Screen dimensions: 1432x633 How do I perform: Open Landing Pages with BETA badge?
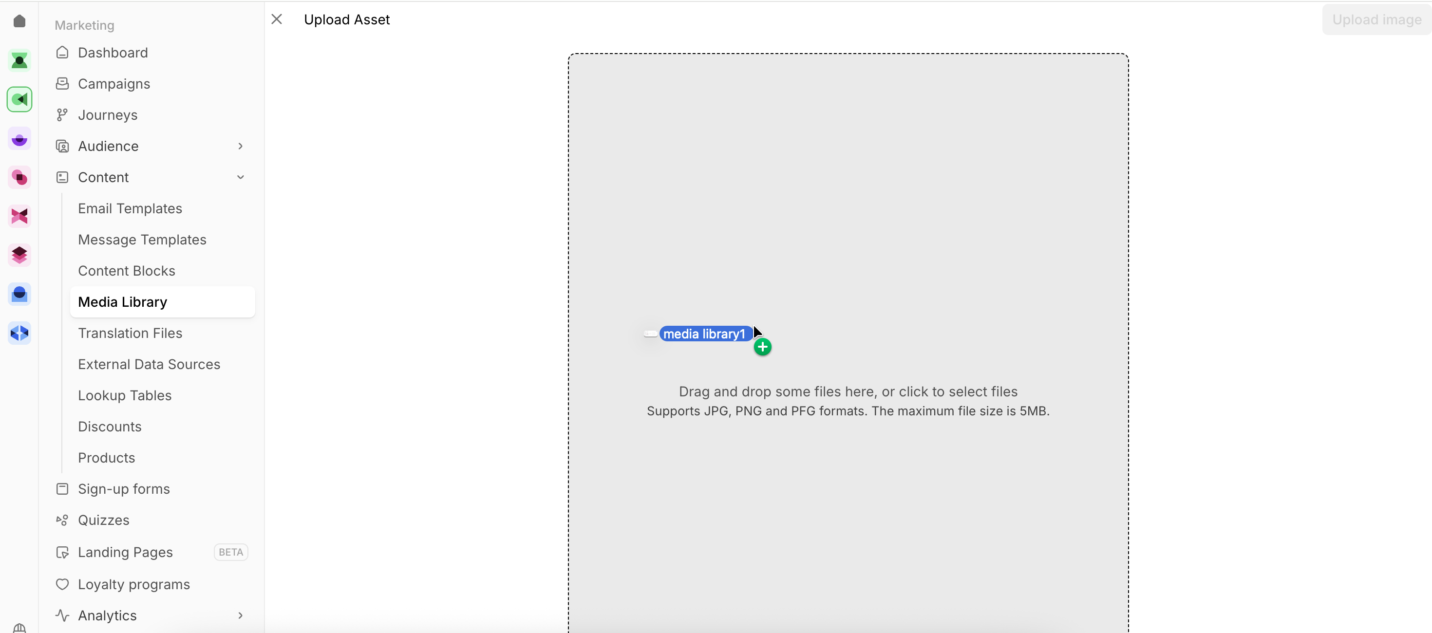[126, 552]
